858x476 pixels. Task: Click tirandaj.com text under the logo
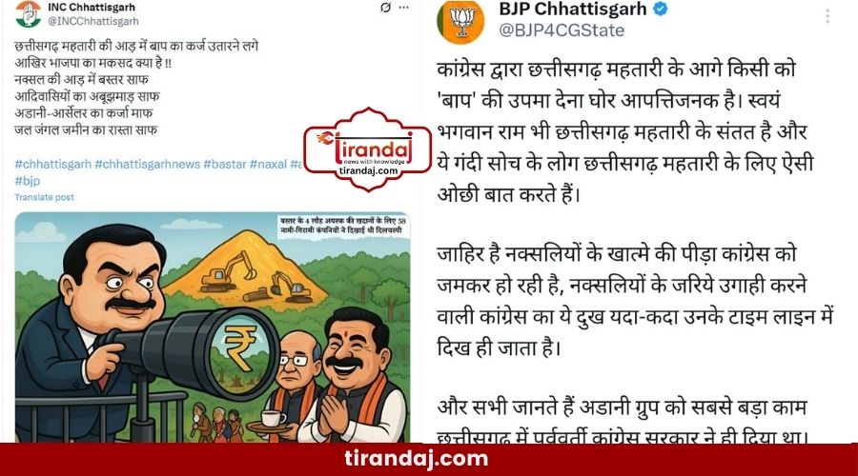pyautogui.click(x=368, y=170)
